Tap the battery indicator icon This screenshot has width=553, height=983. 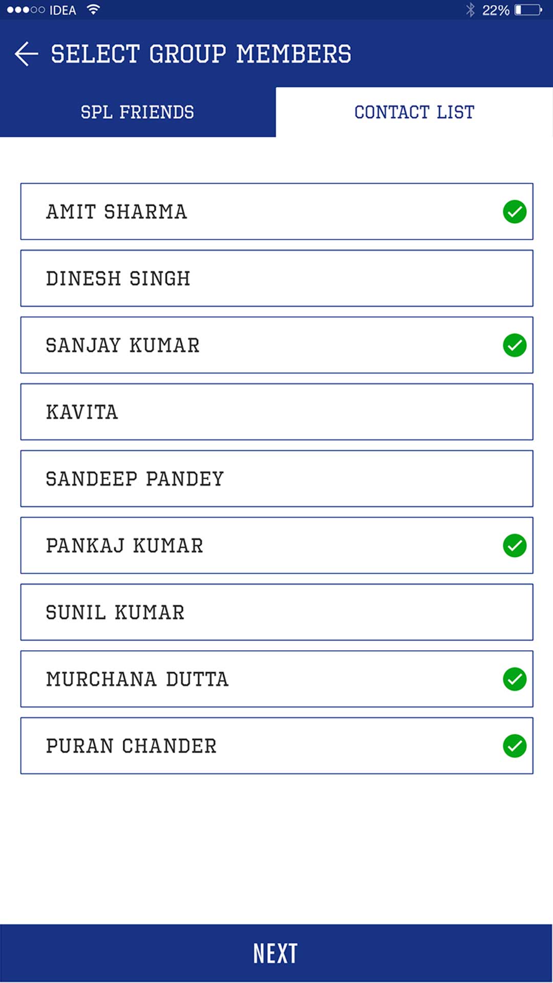point(528,10)
